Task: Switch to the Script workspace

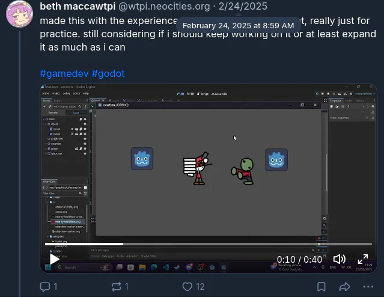Action: click(x=203, y=94)
